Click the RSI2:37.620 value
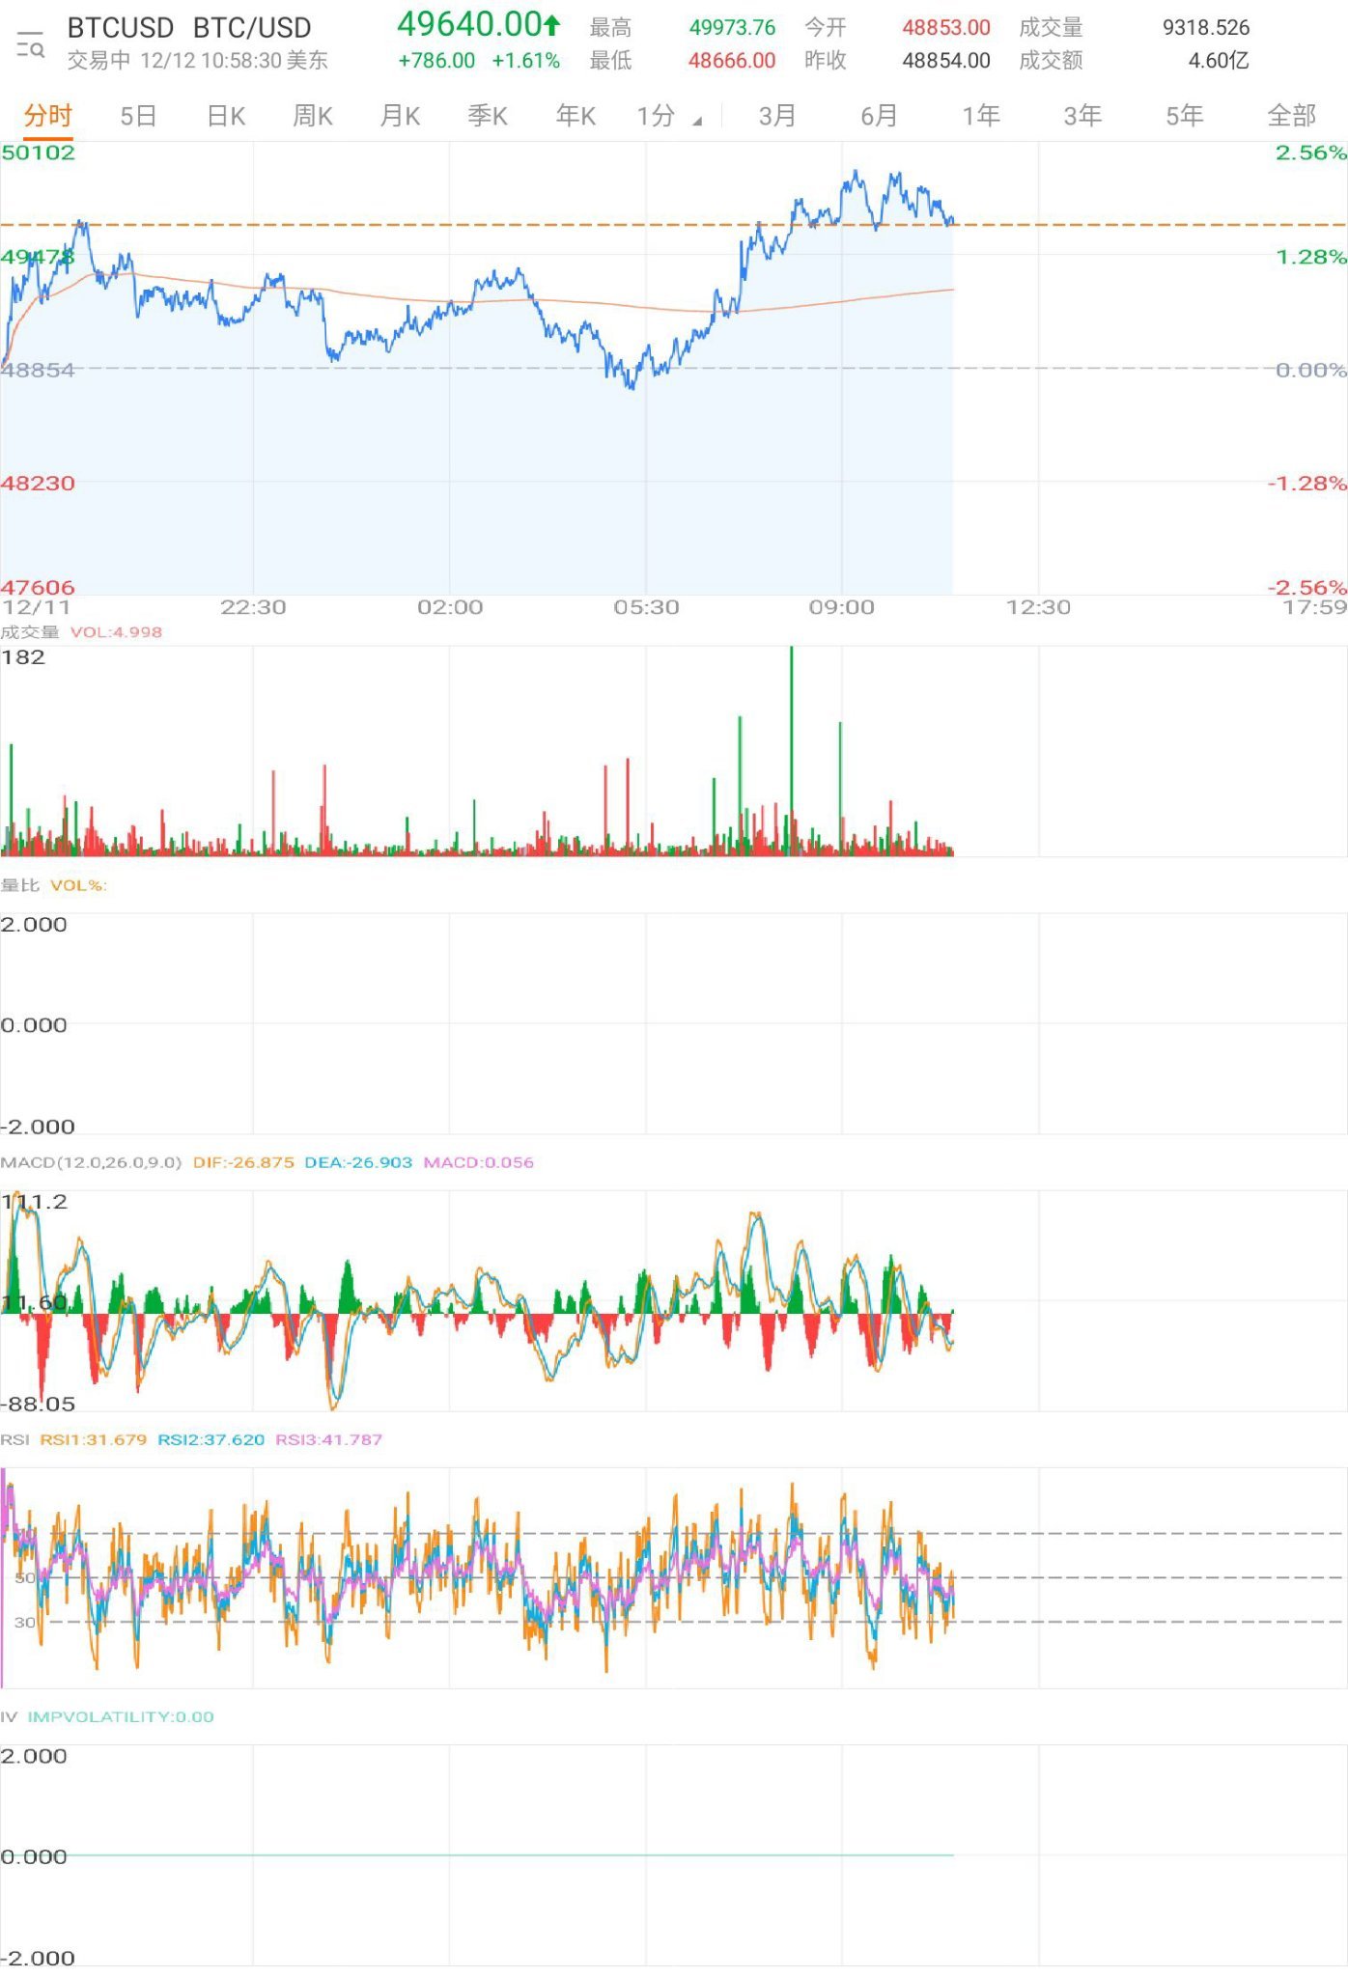The image size is (1348, 1977). [x=211, y=1439]
